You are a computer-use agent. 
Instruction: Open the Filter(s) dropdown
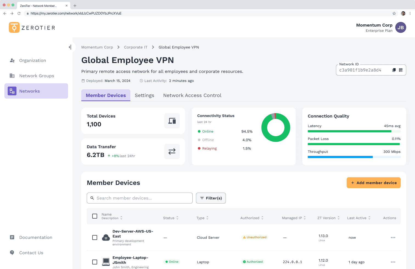click(x=211, y=198)
